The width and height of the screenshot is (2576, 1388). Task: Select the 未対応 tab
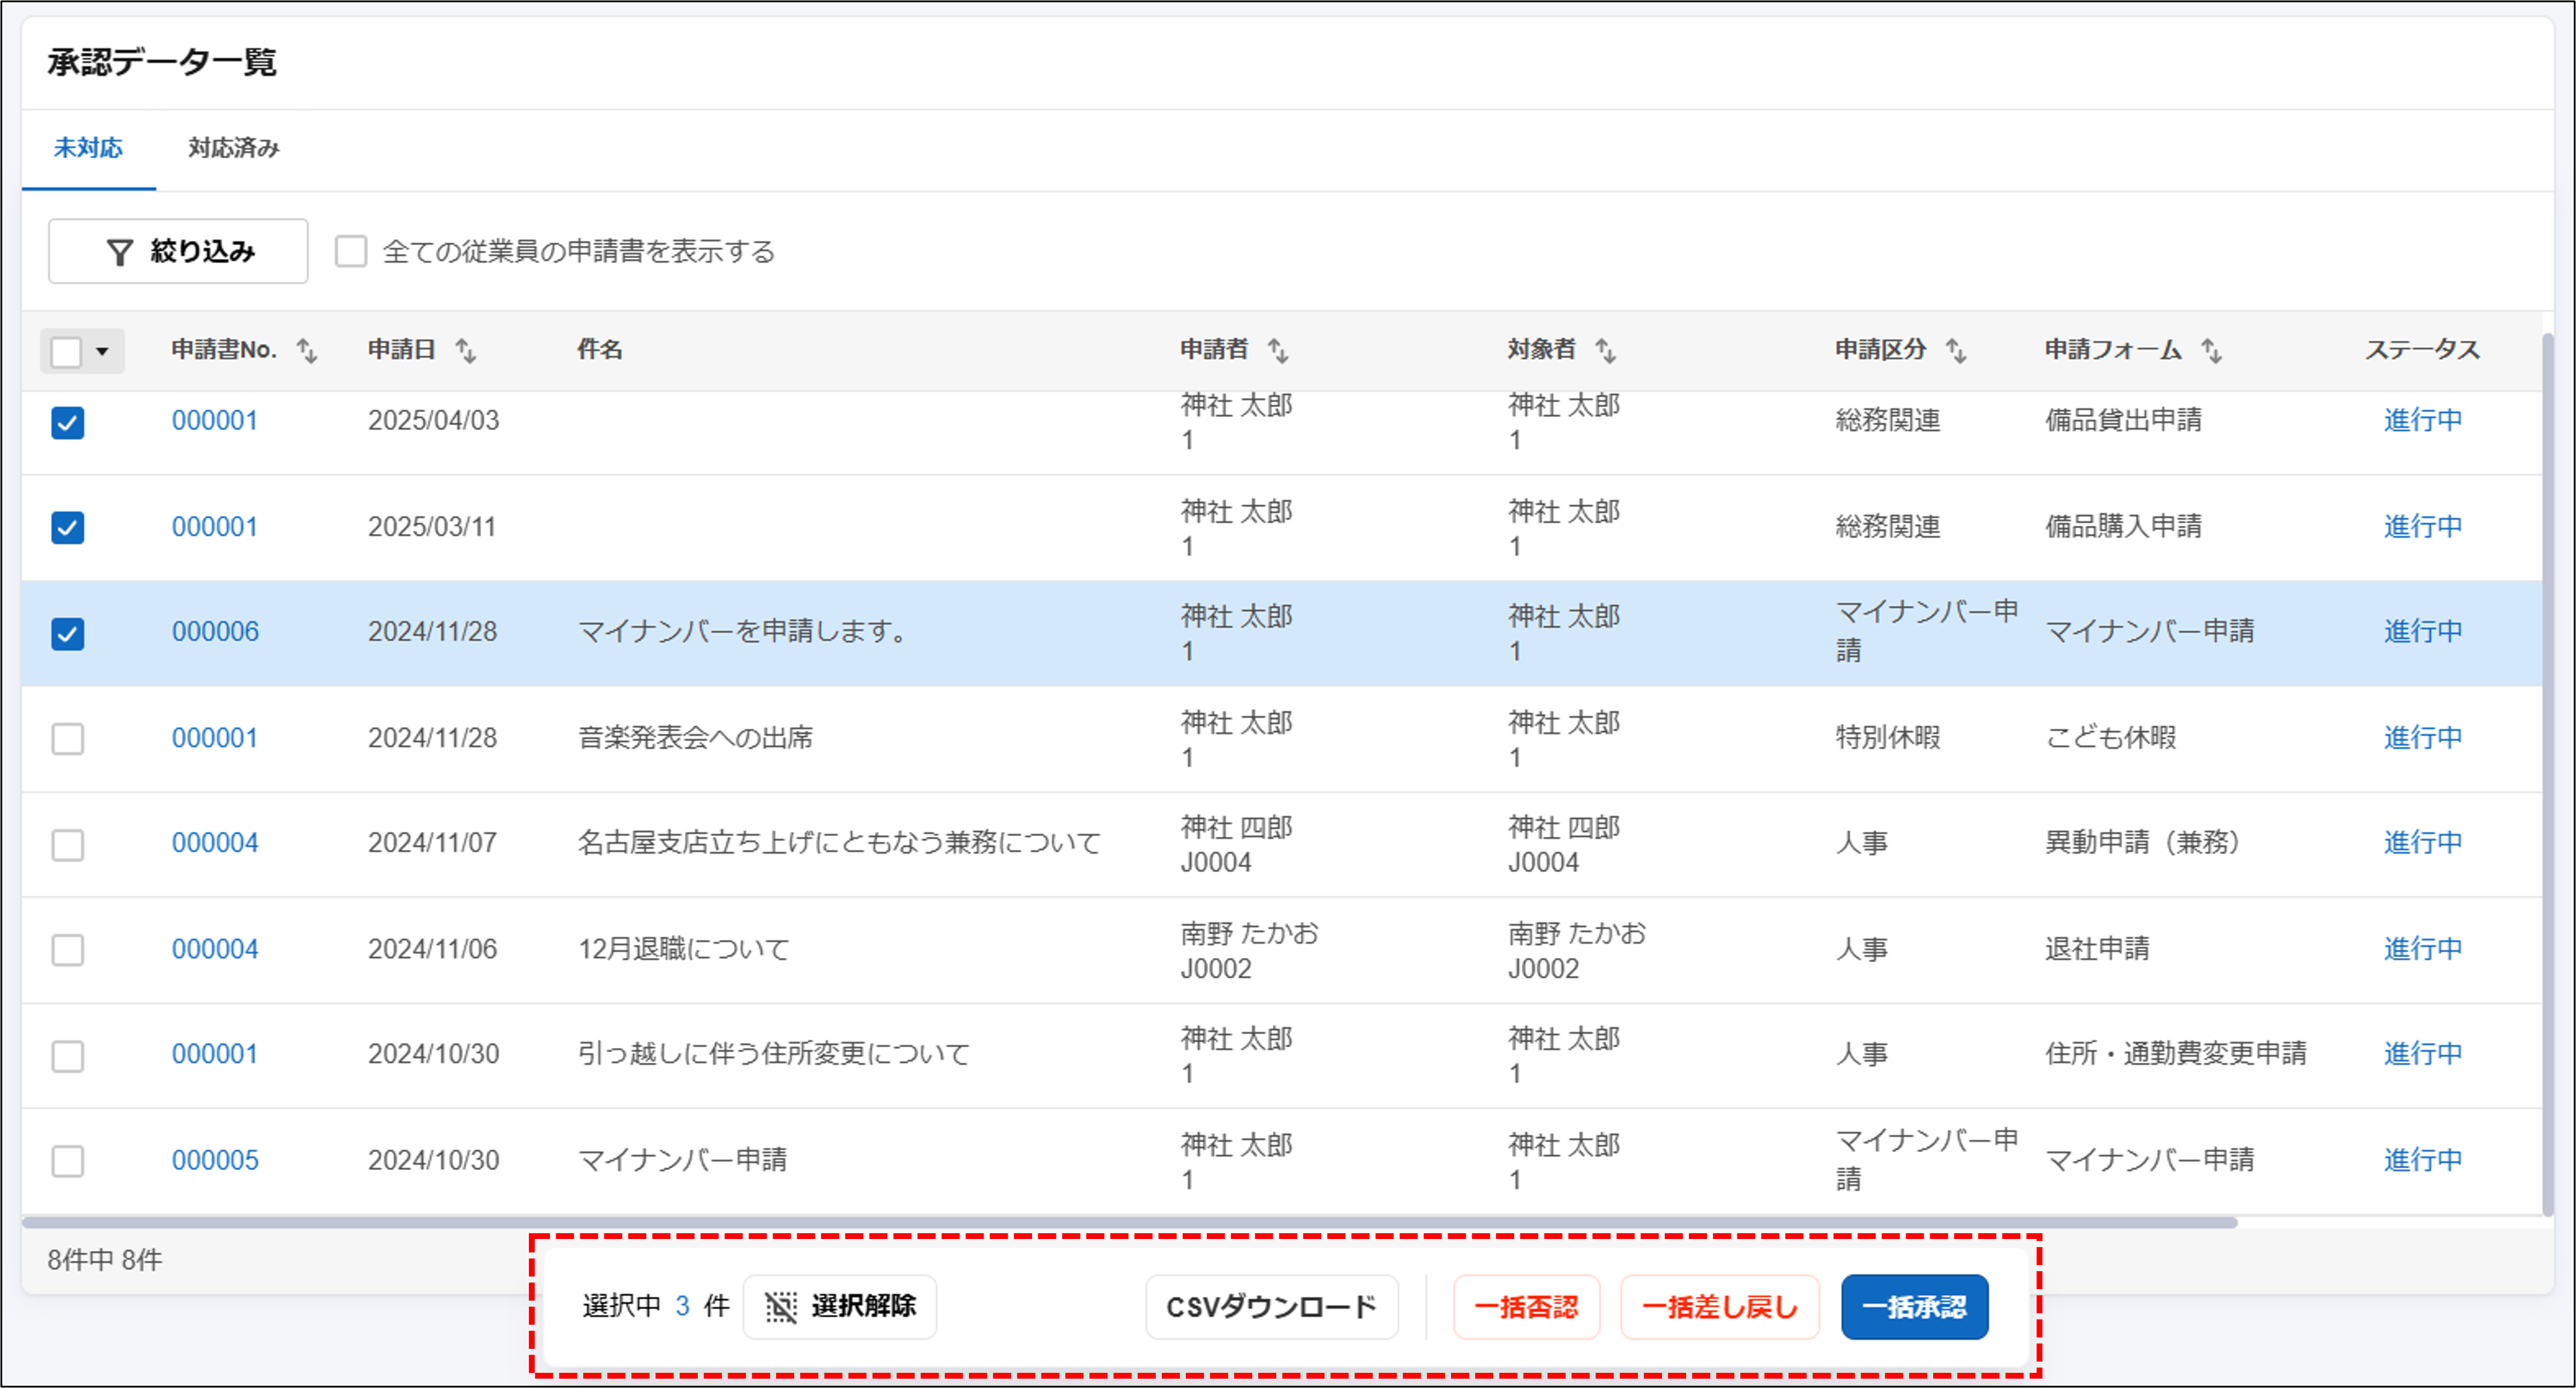pyautogui.click(x=88, y=147)
